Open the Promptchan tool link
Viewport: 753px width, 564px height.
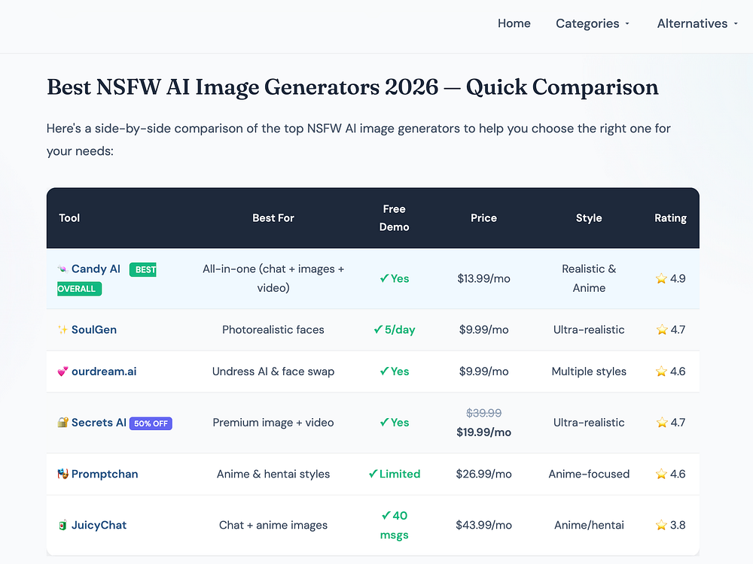105,474
